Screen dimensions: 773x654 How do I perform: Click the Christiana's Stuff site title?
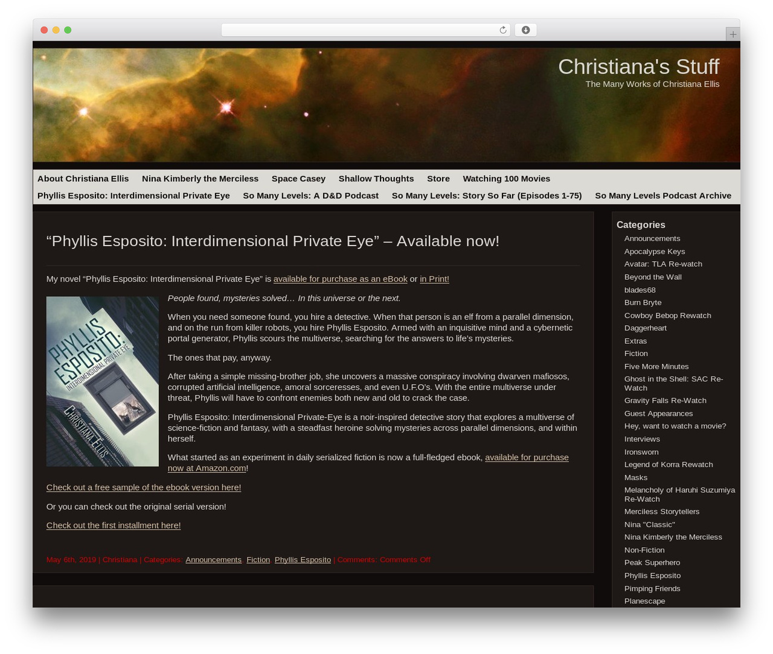tap(638, 66)
